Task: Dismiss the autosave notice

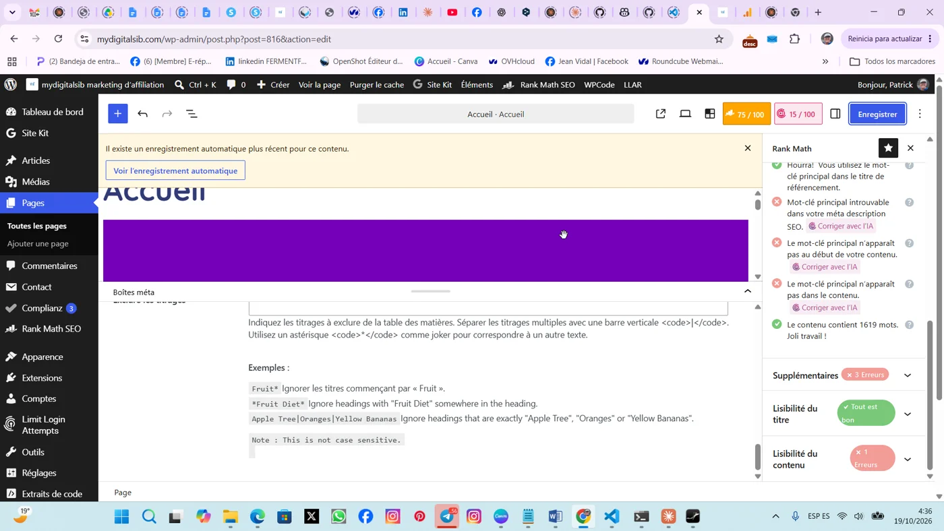Action: (x=747, y=148)
